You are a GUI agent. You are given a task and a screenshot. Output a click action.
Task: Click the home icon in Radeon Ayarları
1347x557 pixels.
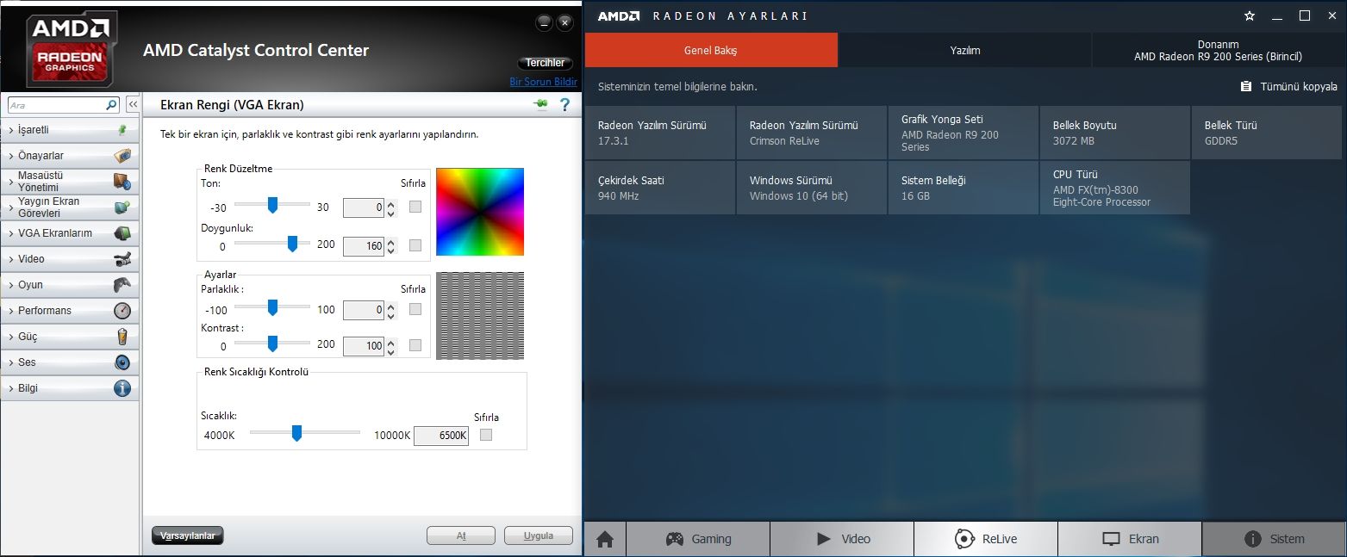click(x=605, y=539)
